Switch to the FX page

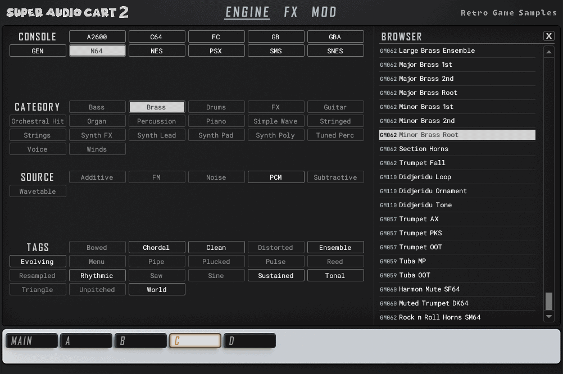pyautogui.click(x=290, y=12)
